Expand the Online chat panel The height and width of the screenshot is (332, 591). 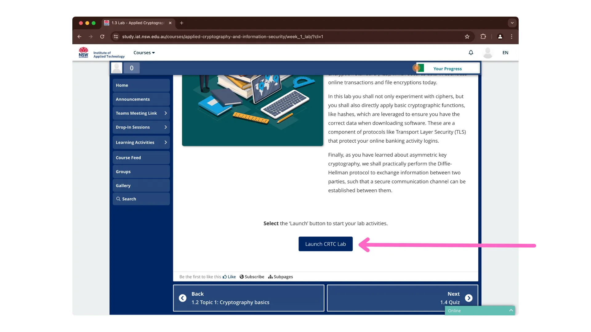coord(511,310)
